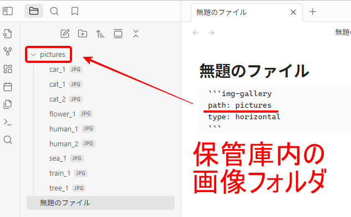Open a new tab with plus

point(313,12)
